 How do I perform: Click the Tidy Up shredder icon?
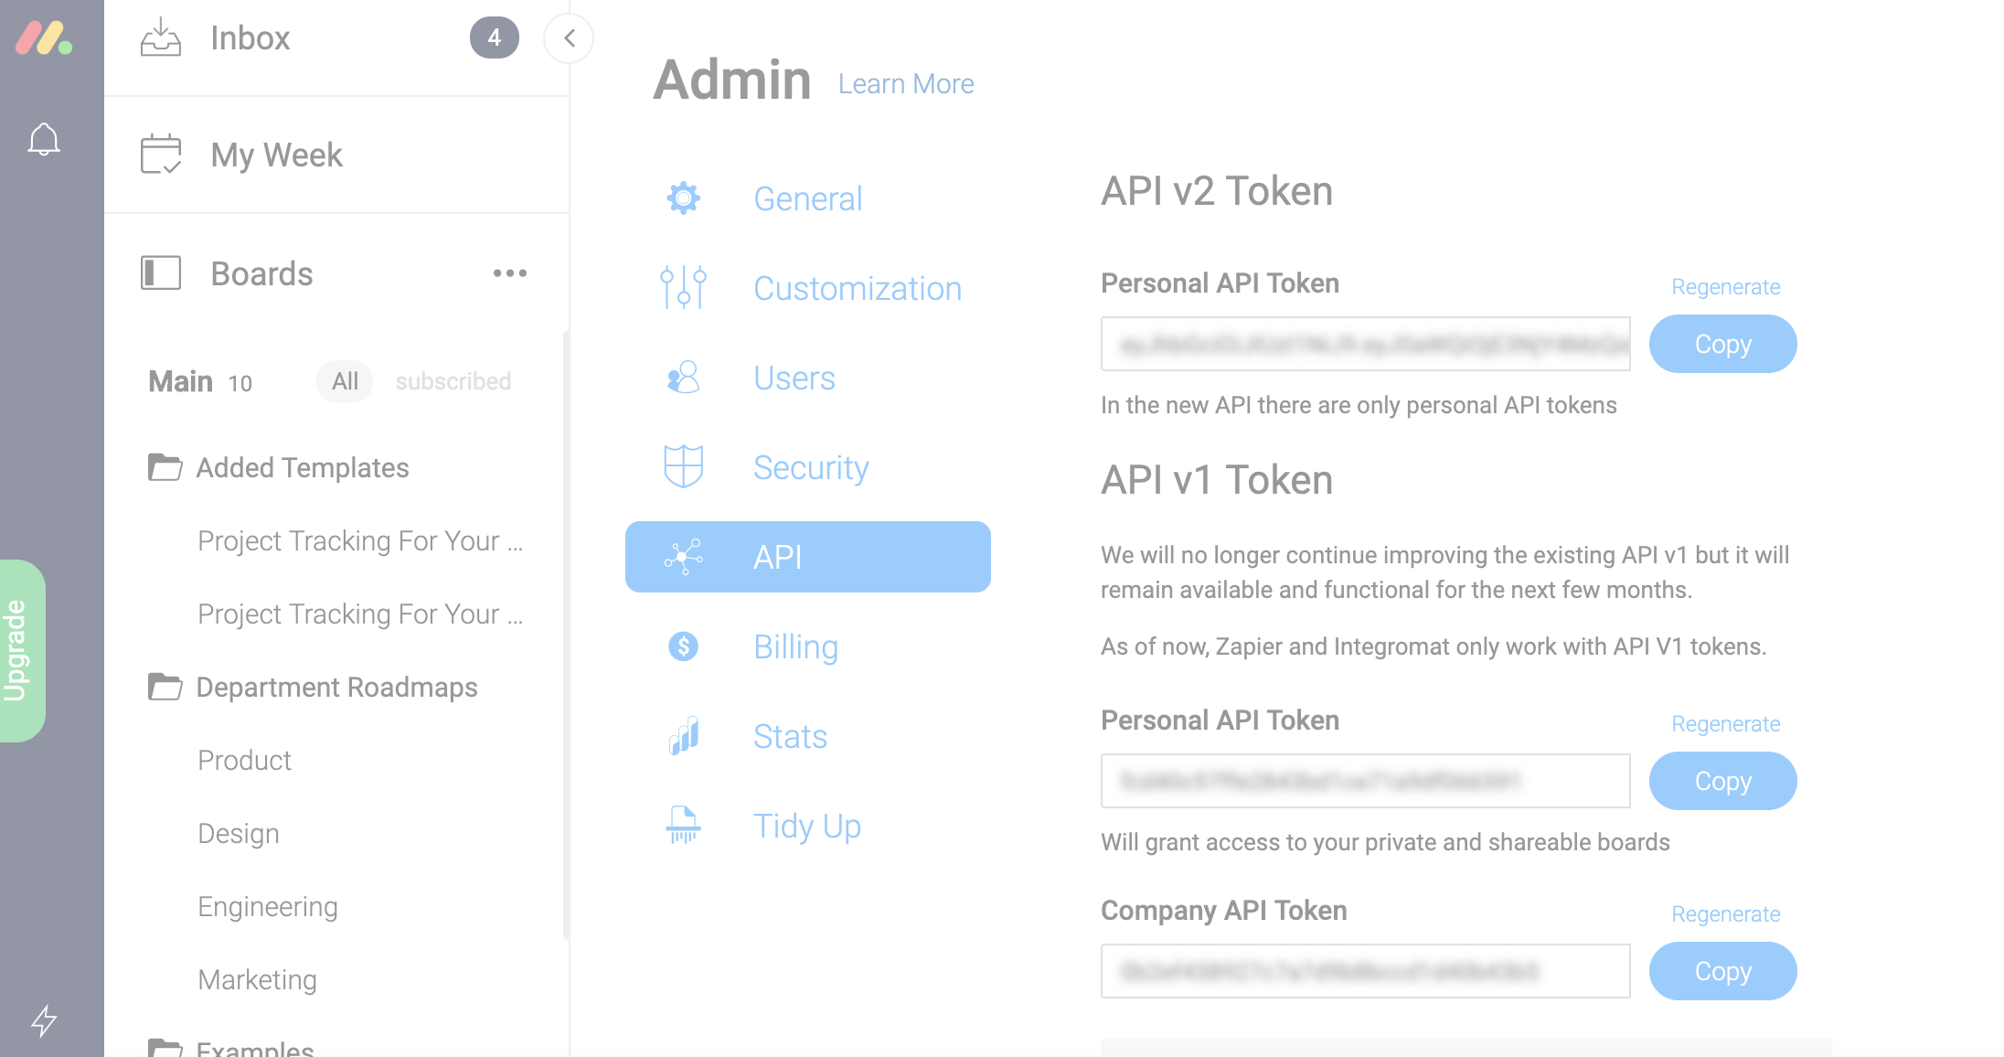[x=683, y=825]
